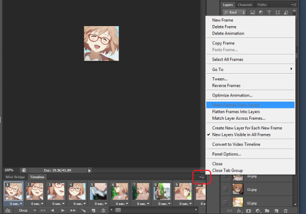Delete selected frames trash icon in Timeline
Viewport: 306px width, 214px height.
click(103, 210)
